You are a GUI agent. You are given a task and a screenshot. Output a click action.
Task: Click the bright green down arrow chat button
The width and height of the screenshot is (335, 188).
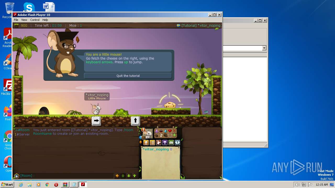(x=129, y=176)
